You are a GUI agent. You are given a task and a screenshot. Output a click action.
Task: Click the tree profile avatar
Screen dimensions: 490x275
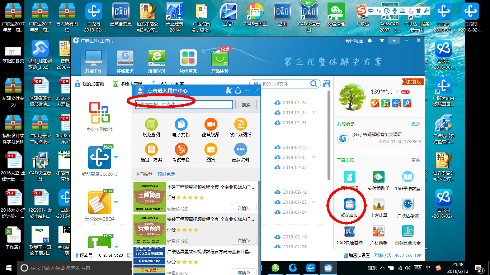tap(352, 97)
